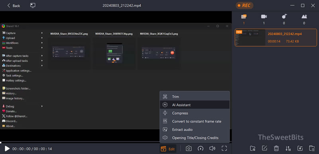The width and height of the screenshot is (319, 154).
Task: Click the import file icon
Action: click(300, 148)
